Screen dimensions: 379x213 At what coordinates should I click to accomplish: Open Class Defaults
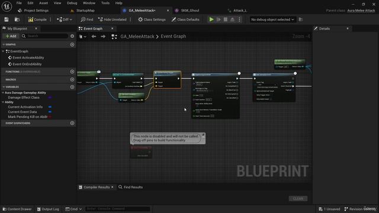[185, 20]
